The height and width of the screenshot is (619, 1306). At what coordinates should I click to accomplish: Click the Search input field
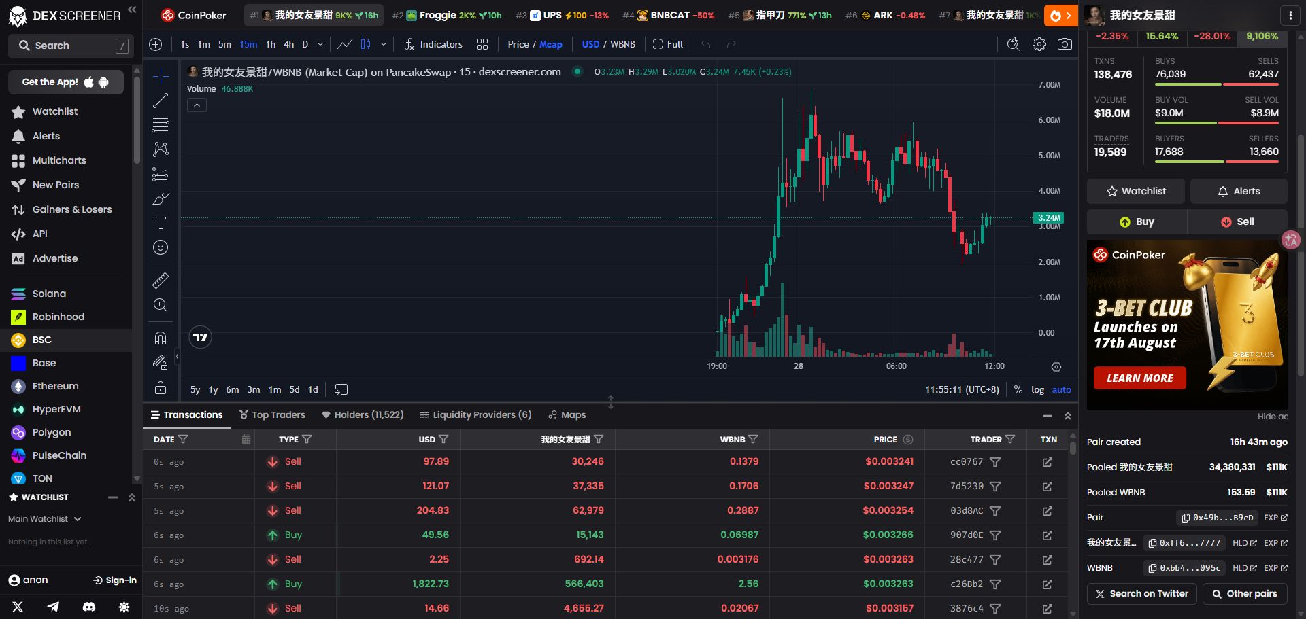pyautogui.click(x=69, y=46)
